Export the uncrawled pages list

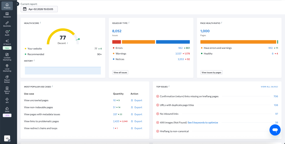(x=136, y=100)
